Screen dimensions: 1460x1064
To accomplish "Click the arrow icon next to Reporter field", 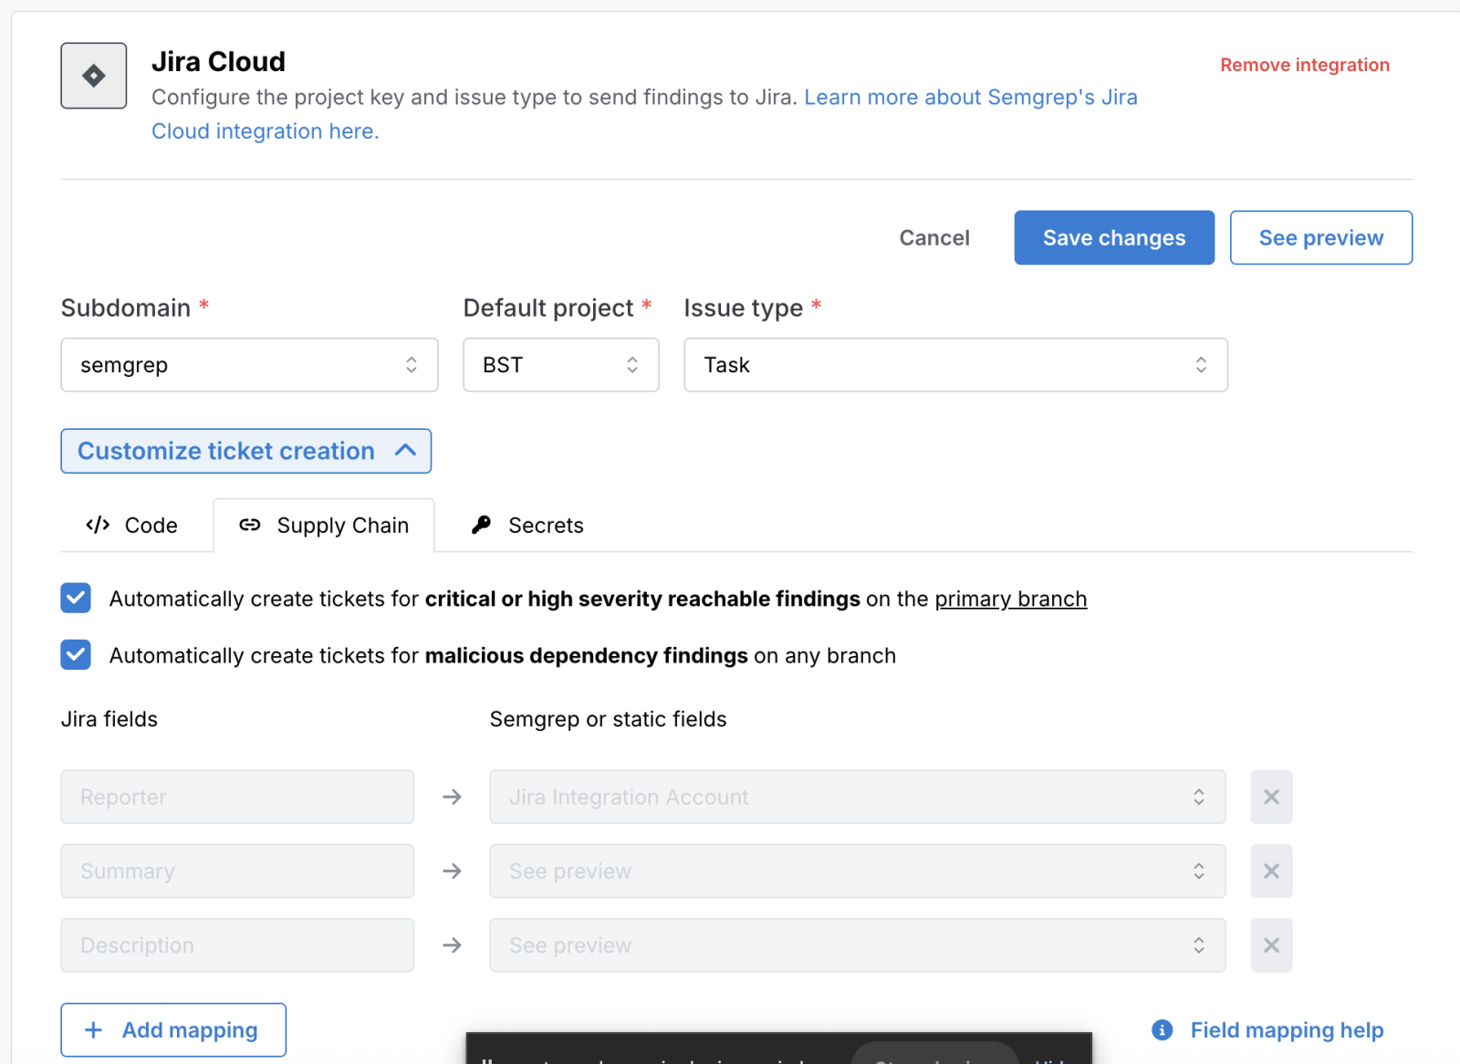I will pos(452,797).
